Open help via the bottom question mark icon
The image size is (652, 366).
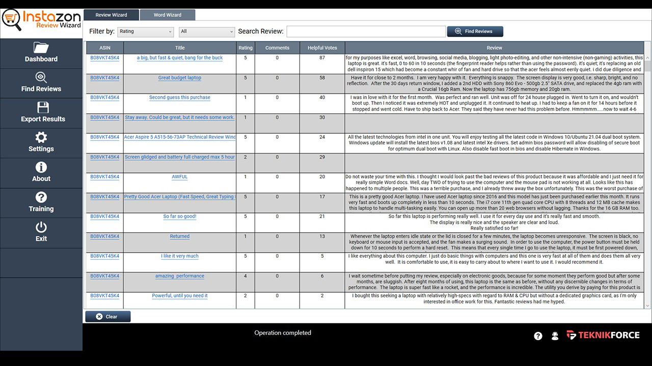coord(538,335)
